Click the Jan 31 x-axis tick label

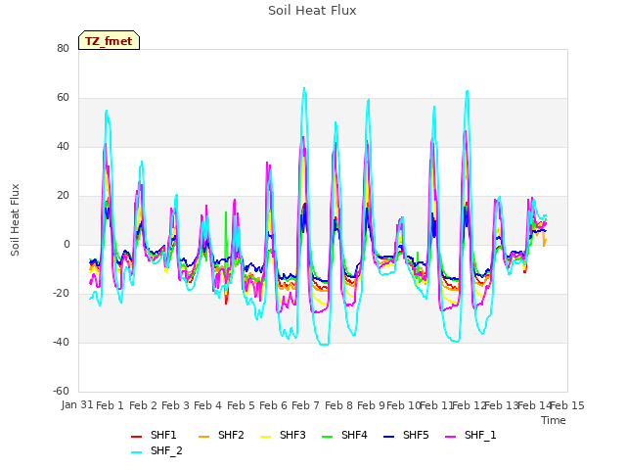click(77, 405)
